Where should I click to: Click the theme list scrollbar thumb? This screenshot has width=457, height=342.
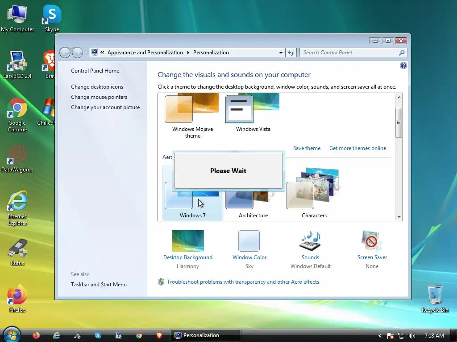(399, 122)
